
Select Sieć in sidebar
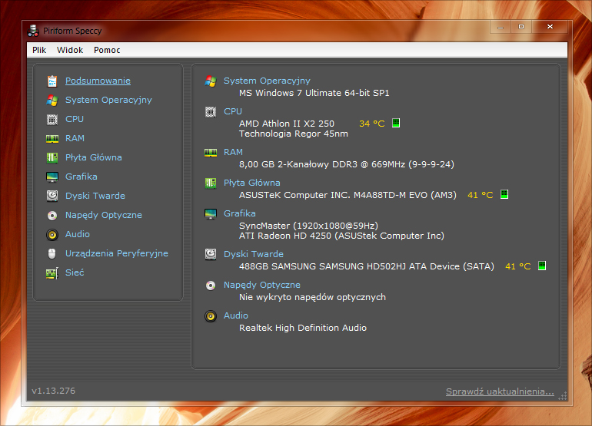(75, 272)
